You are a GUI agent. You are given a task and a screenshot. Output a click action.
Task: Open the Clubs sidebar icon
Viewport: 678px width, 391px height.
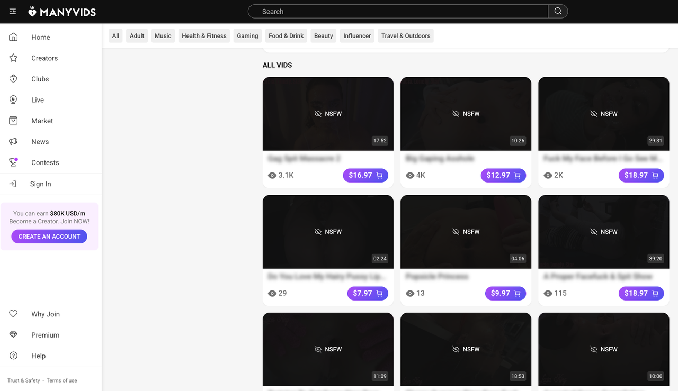(13, 79)
